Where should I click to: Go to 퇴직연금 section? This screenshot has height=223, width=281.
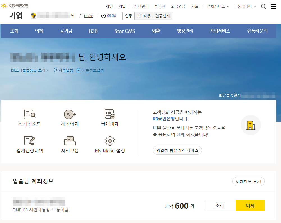(x=178, y=6)
